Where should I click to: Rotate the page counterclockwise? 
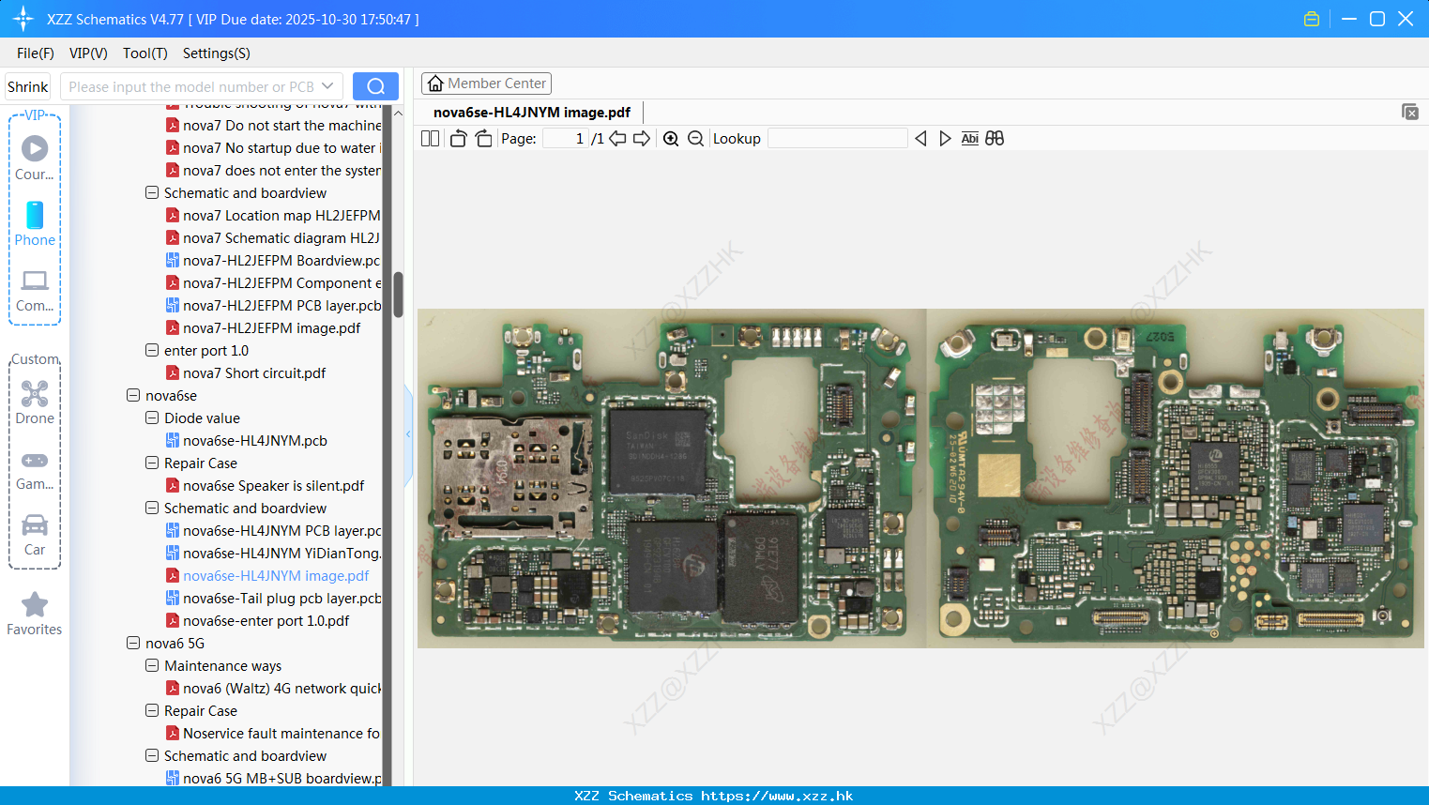click(458, 139)
